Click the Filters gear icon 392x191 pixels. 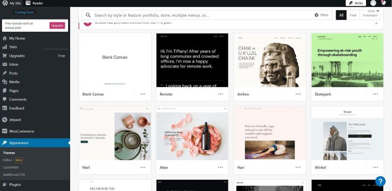(316, 15)
